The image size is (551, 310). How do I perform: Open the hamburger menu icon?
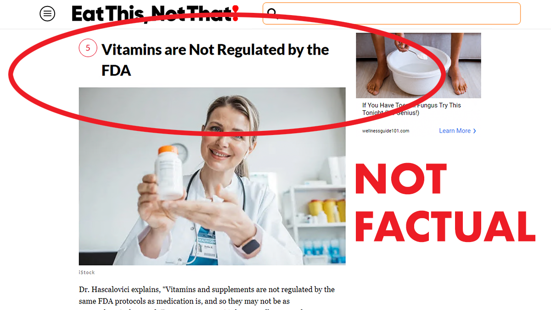pos(47,14)
